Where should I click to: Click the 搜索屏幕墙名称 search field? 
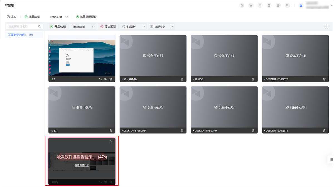click(x=22, y=27)
